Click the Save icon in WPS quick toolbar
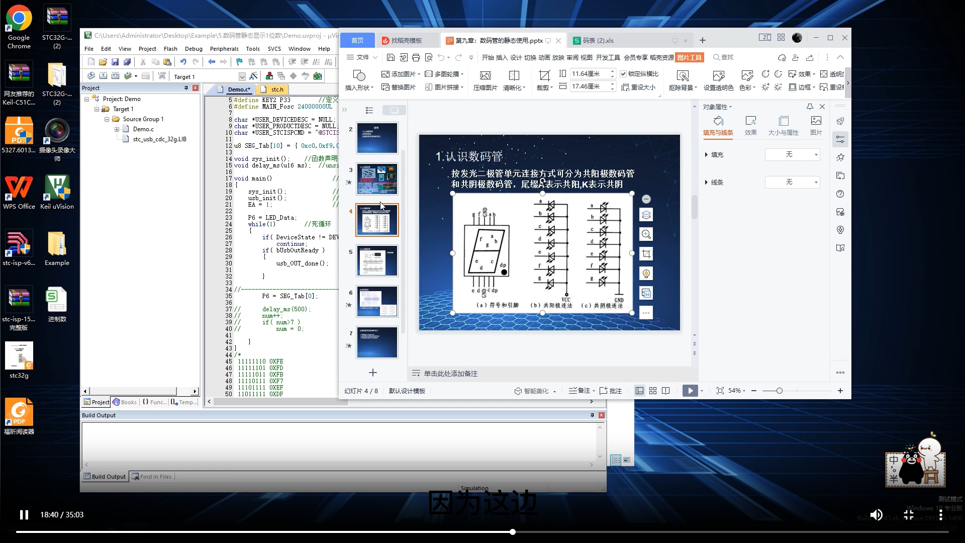965x543 pixels. pos(391,57)
